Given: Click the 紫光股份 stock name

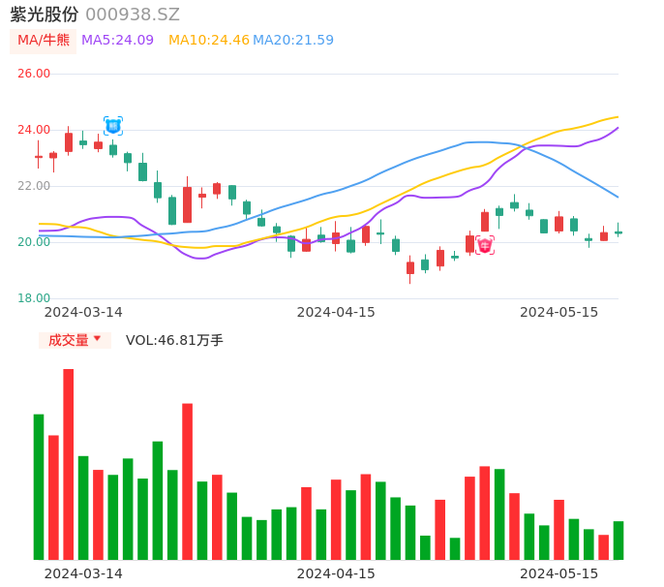Looking at the screenshot, I should click(x=45, y=15).
